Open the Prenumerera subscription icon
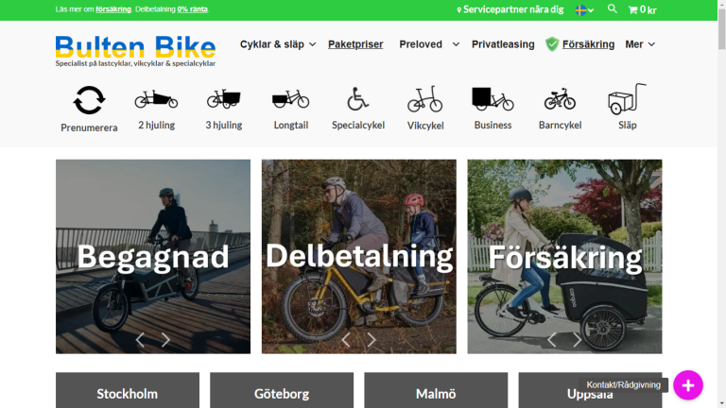Image resolution: width=726 pixels, height=408 pixels. pos(89,100)
